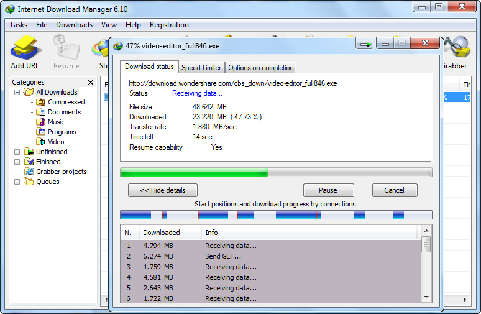Click the IDM logo in main title bar
The image size is (481, 314).
(10, 9)
